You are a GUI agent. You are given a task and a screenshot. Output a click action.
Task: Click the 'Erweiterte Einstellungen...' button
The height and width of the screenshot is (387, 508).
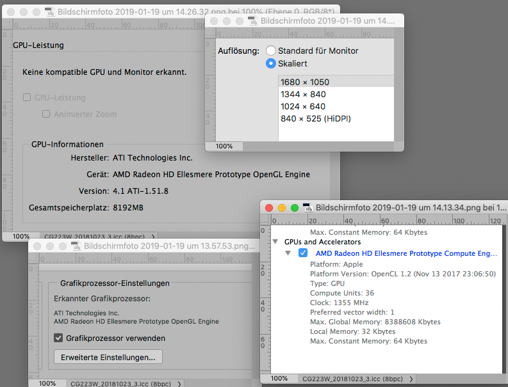[x=108, y=357]
